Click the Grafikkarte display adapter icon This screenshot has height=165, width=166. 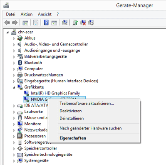click(20, 87)
